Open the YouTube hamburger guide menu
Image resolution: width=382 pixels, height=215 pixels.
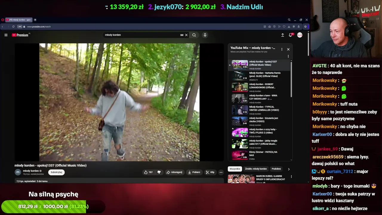[x=6, y=35]
